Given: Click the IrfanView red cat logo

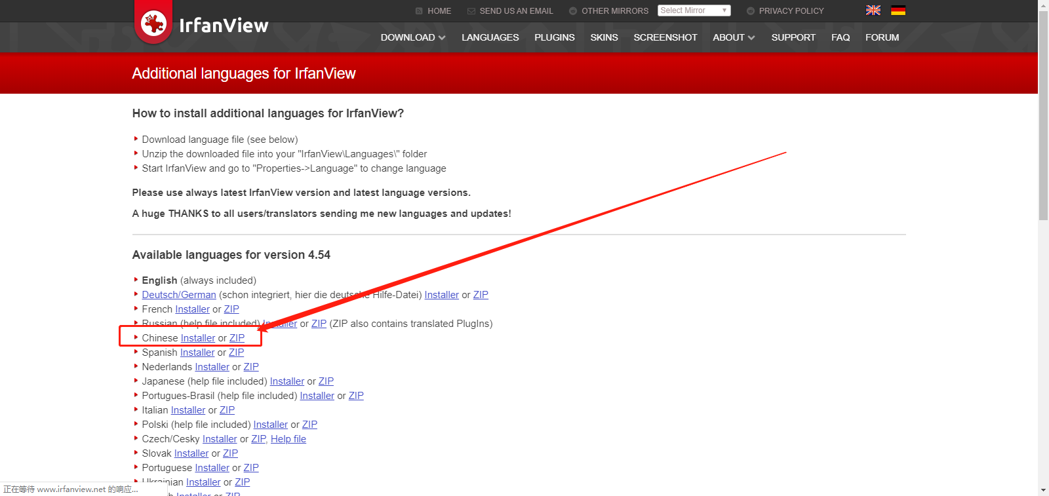Looking at the screenshot, I should click(153, 23).
